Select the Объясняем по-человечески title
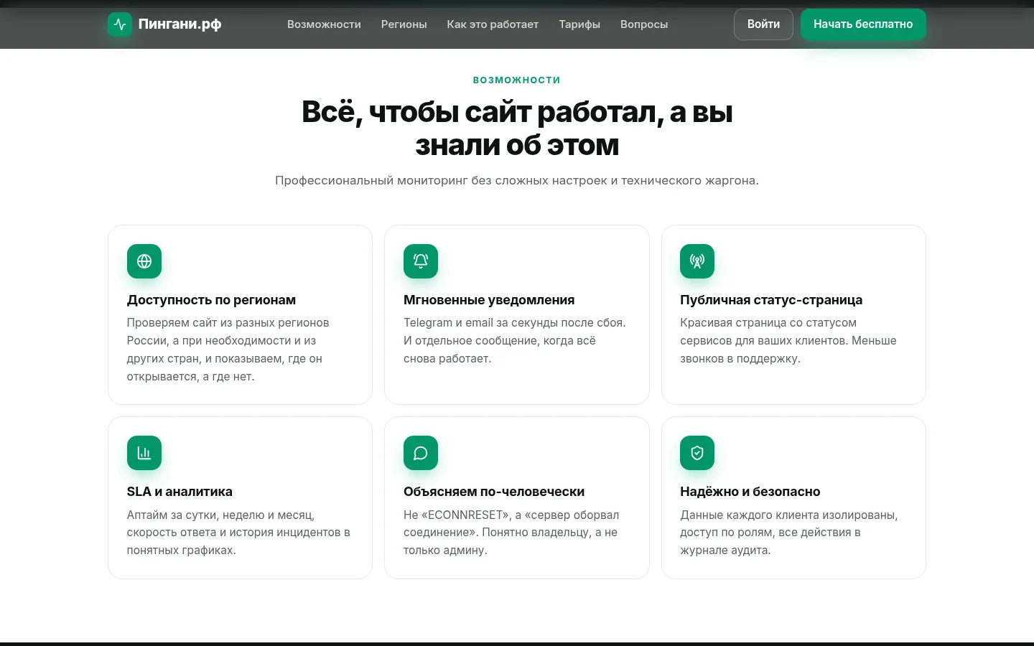The height and width of the screenshot is (646, 1034). coord(494,492)
